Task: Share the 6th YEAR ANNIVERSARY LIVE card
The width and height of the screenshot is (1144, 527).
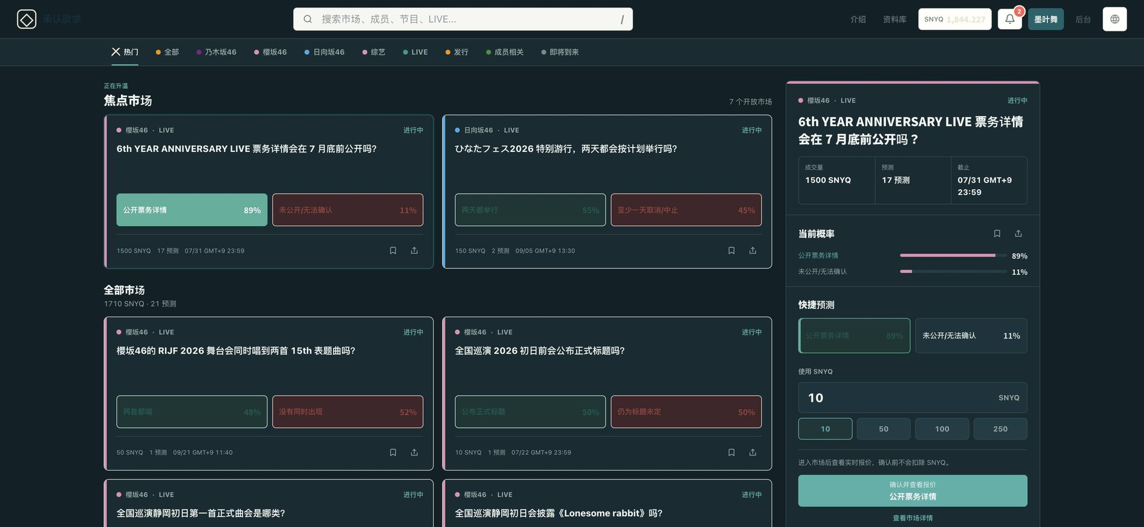Action: (x=414, y=251)
